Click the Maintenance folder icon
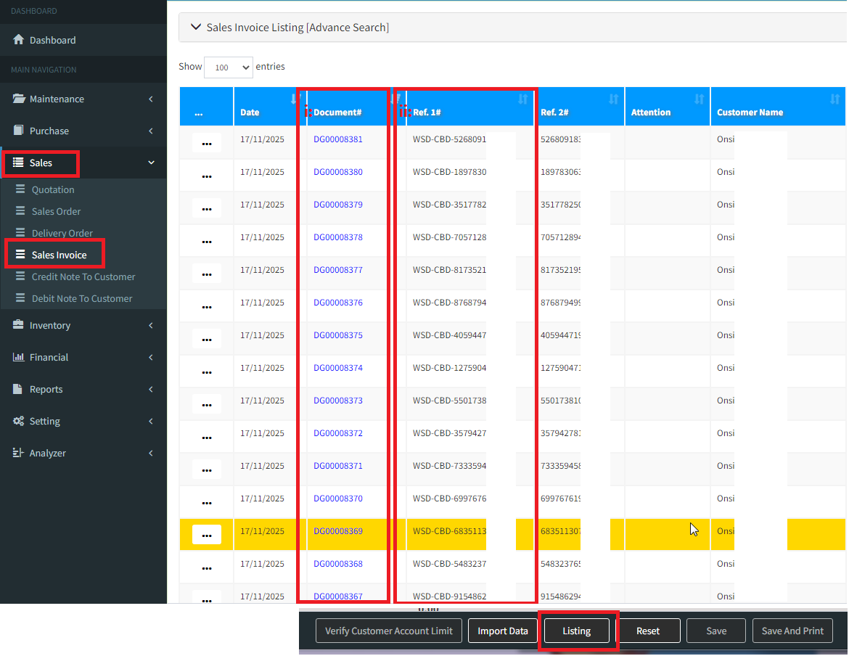 (x=19, y=99)
